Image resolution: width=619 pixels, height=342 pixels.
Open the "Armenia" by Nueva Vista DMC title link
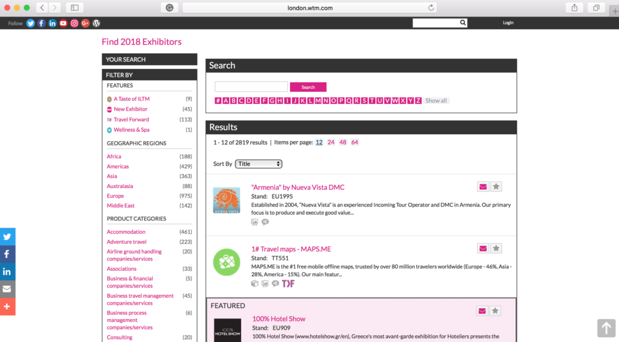tap(297, 187)
